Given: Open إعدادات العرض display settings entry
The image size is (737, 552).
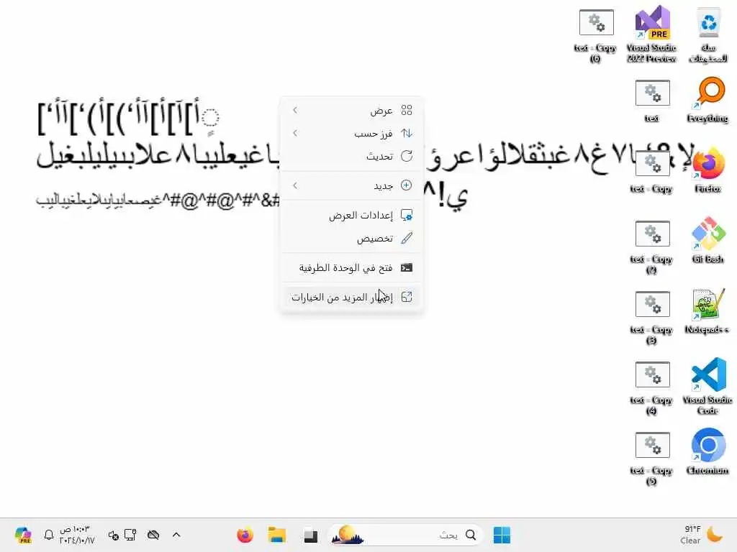Looking at the screenshot, I should [x=351, y=215].
